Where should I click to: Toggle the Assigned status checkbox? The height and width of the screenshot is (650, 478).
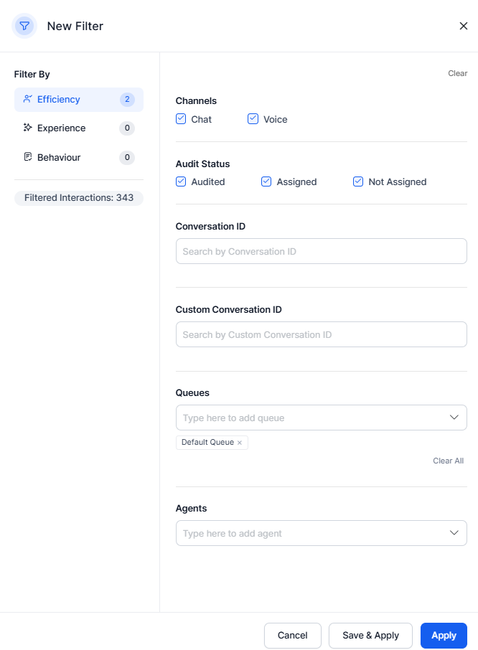266,182
